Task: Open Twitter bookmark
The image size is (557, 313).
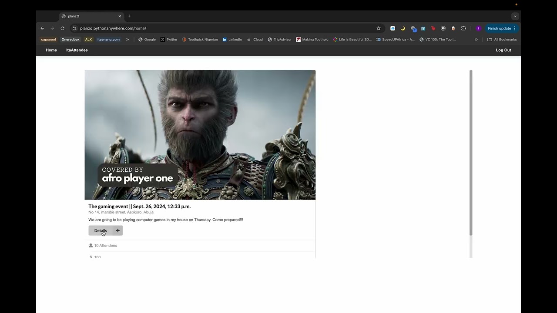Action: tap(169, 40)
